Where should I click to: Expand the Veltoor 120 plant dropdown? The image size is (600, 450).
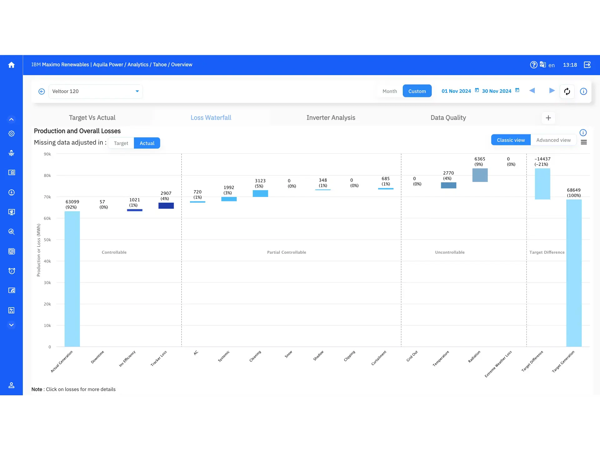[137, 91]
